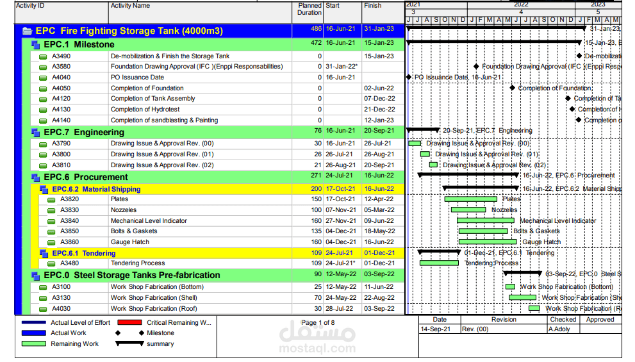Screen dimensions: 635x362
Task: Click the activity icon for A3800
Action: 43,154
